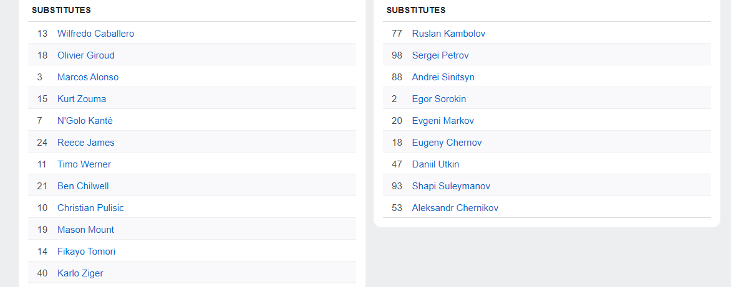Image resolution: width=731 pixels, height=287 pixels.
Task: Click Ruslan Kambolov's name
Action: pyautogui.click(x=448, y=34)
